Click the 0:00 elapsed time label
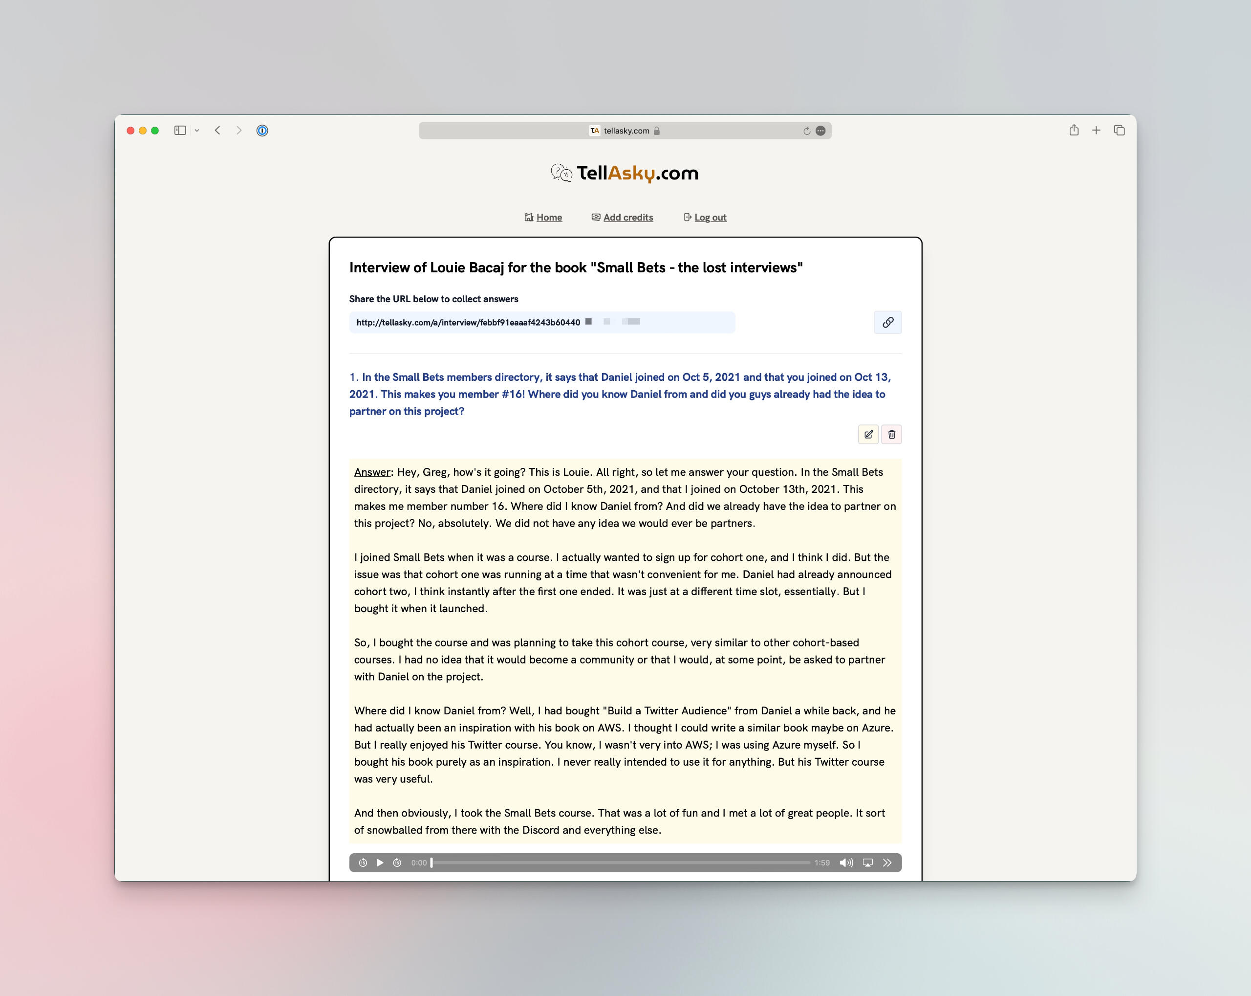Image resolution: width=1251 pixels, height=996 pixels. coord(419,863)
